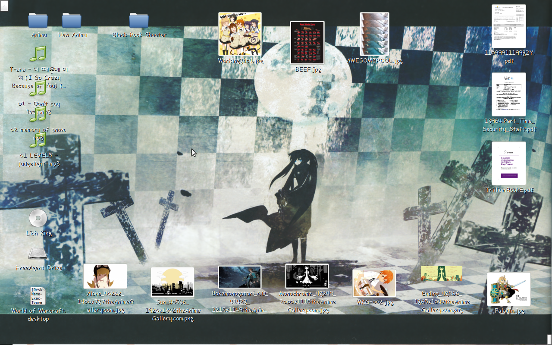Click the Part_Time_Security_Staff.pdf file
The height and width of the screenshot is (345, 552).
tap(509, 94)
